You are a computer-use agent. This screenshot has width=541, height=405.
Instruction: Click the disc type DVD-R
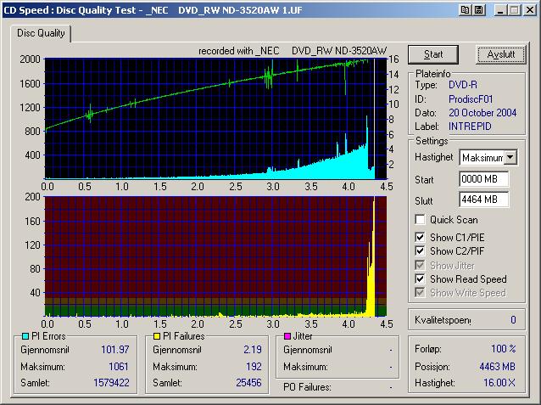point(463,85)
